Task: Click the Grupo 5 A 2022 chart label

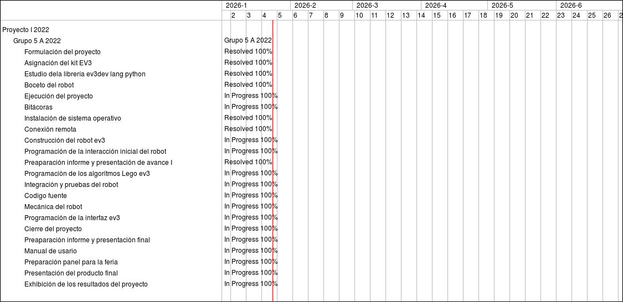Action: coord(248,40)
